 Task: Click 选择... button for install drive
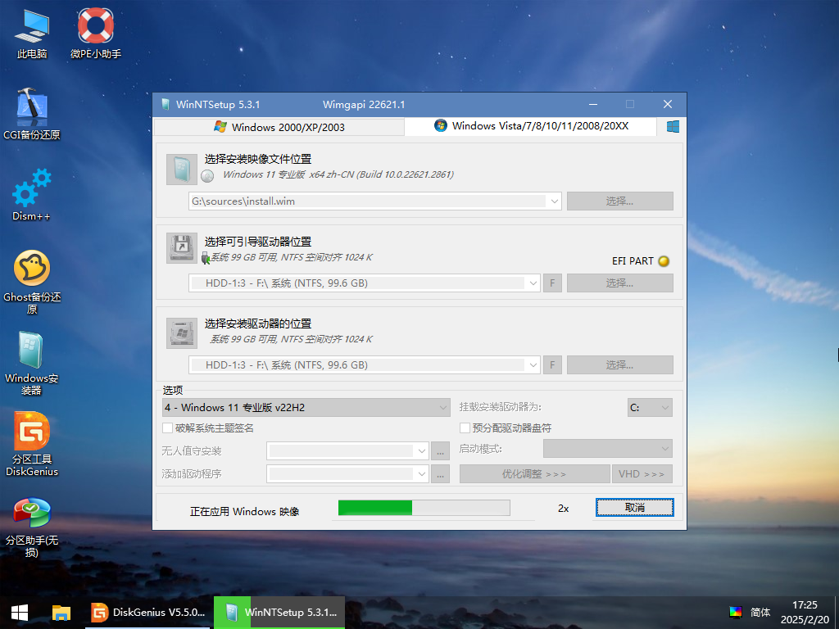click(619, 364)
